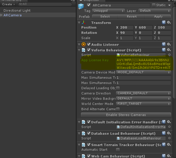Screen dimensions: 176x158
Task: Open object picker for VuforiaBehaviour script
Action: point(169,55)
